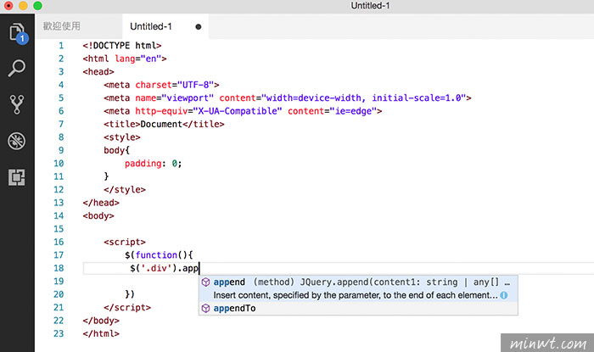Click the $('.div').app code line
594x352 pixels.
pyautogui.click(x=165, y=268)
